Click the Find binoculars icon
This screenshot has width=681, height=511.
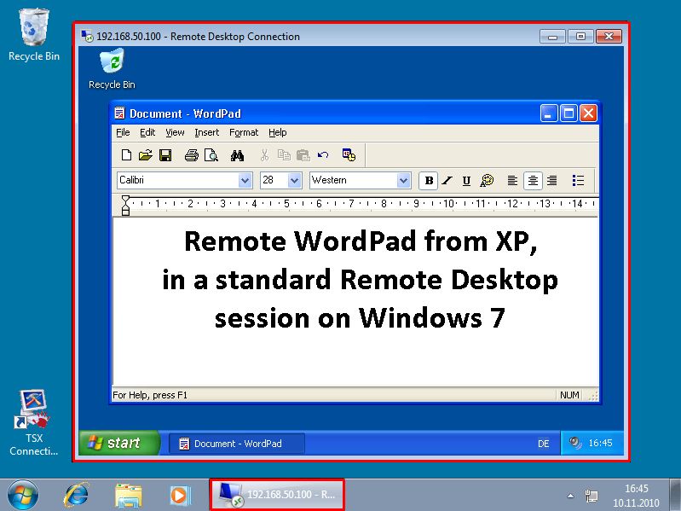click(238, 155)
